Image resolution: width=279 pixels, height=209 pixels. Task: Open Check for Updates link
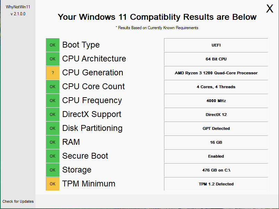[x=18, y=201]
